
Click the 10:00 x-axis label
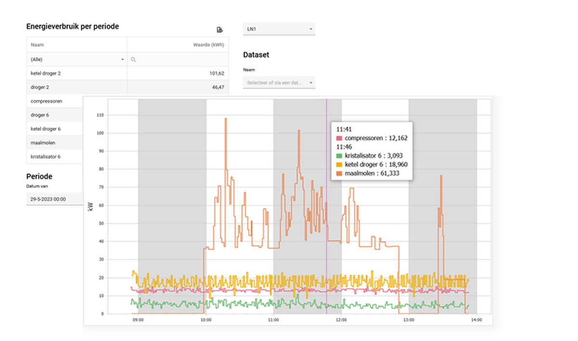tap(206, 320)
